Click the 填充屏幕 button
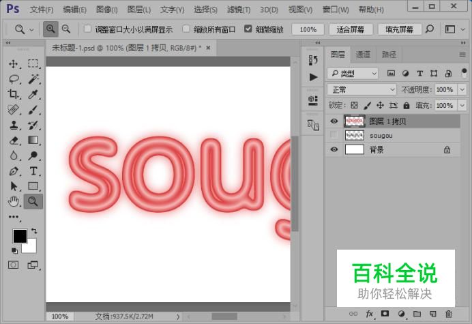This screenshot has height=324, width=472. point(400,29)
